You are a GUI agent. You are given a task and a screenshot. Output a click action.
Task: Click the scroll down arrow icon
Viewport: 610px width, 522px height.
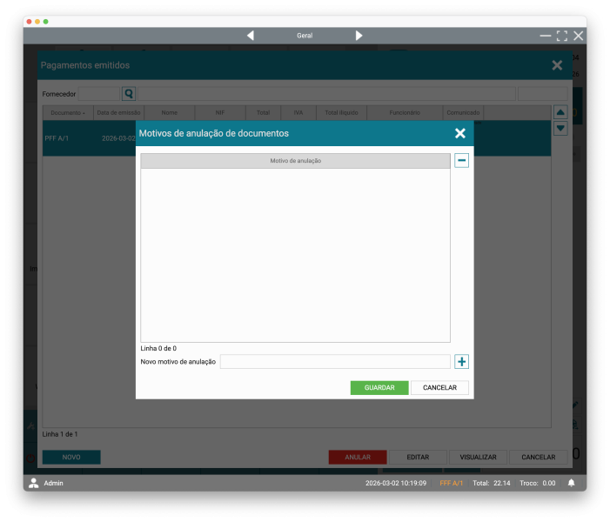[x=560, y=128]
